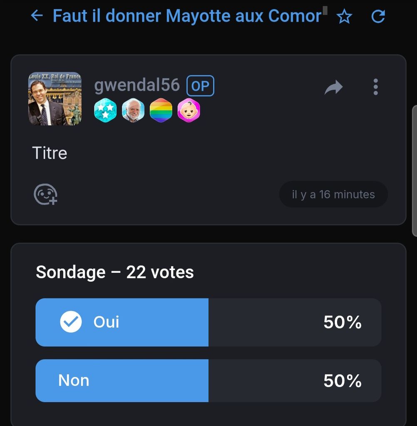Open the three-dot post options menu
The width and height of the screenshot is (417, 426).
point(375,87)
